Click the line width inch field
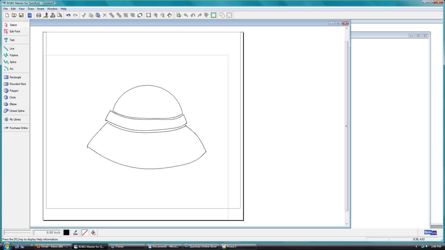Viewport: 445px width, 250px height. click(47, 232)
